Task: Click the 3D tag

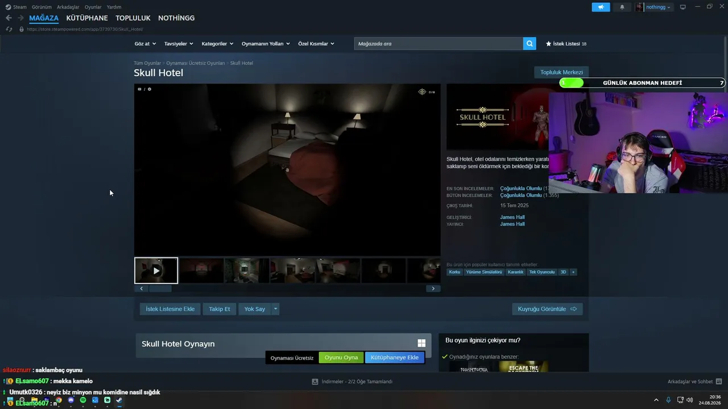Action: [x=564, y=272]
